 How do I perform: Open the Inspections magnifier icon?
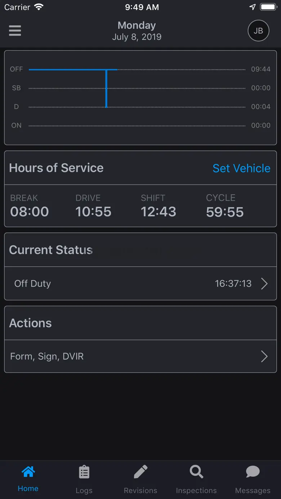pos(196,472)
